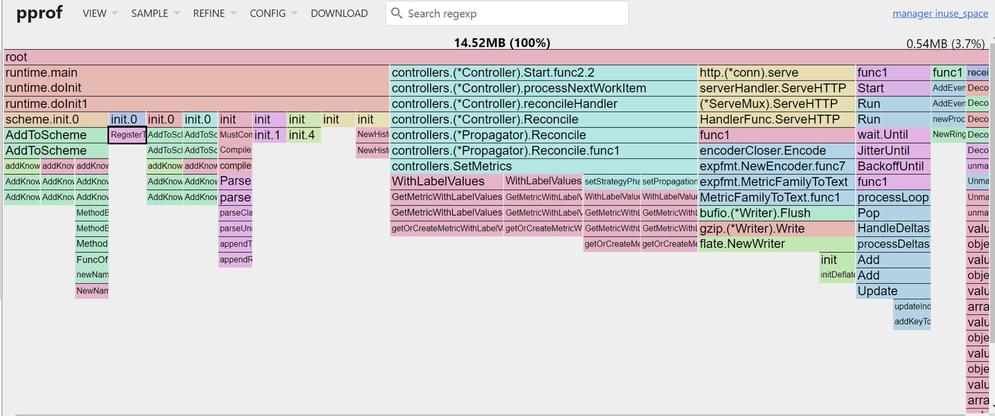Select the addKeyTo frame
The height and width of the screenshot is (416, 995).
click(912, 322)
